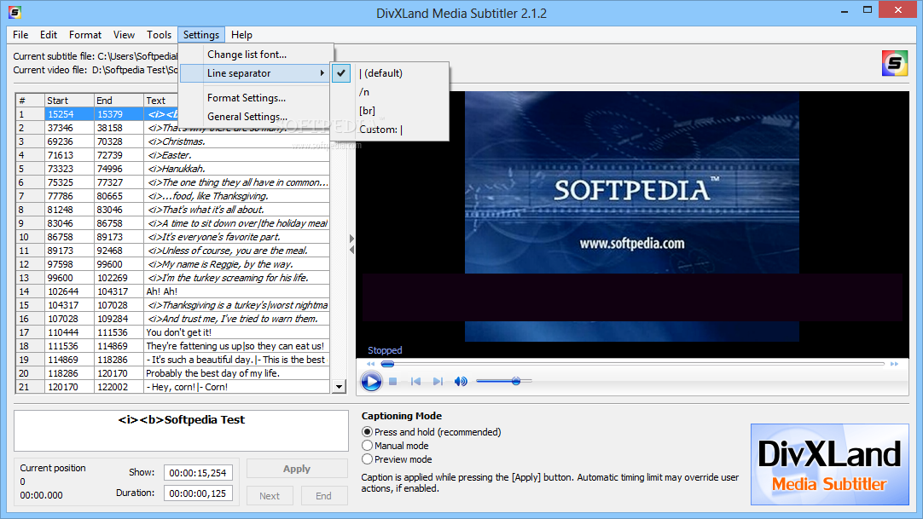Click the Text column header
The height and width of the screenshot is (519, 923).
pyautogui.click(x=160, y=101)
